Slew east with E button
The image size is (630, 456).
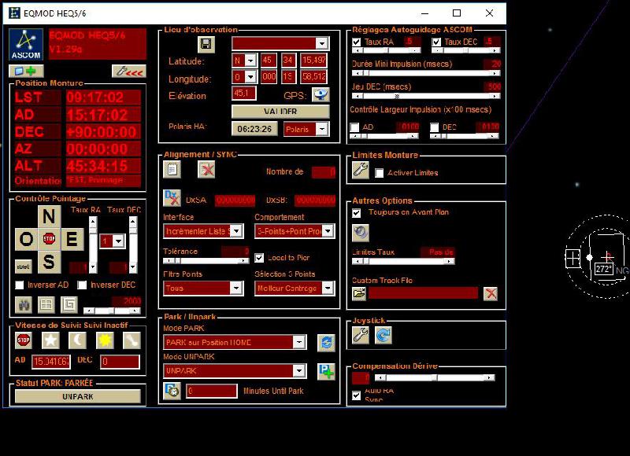tap(72, 239)
